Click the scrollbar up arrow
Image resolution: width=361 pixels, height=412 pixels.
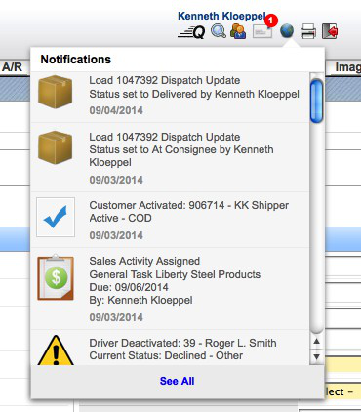tap(316, 342)
